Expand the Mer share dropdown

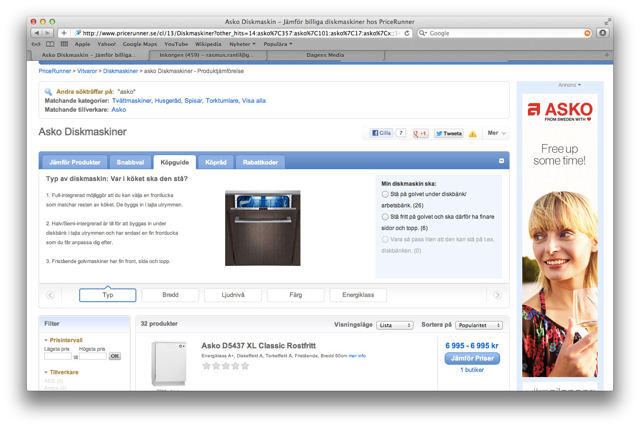click(x=497, y=133)
